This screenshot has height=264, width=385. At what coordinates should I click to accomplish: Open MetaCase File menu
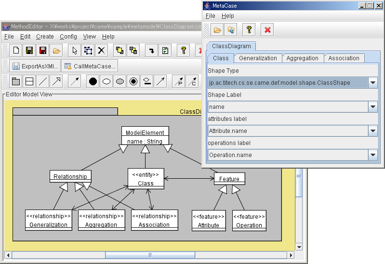tap(211, 16)
